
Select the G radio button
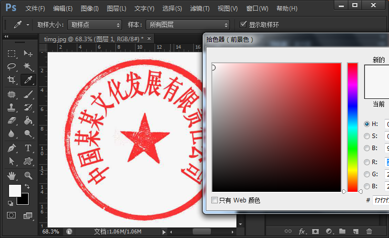(367, 174)
